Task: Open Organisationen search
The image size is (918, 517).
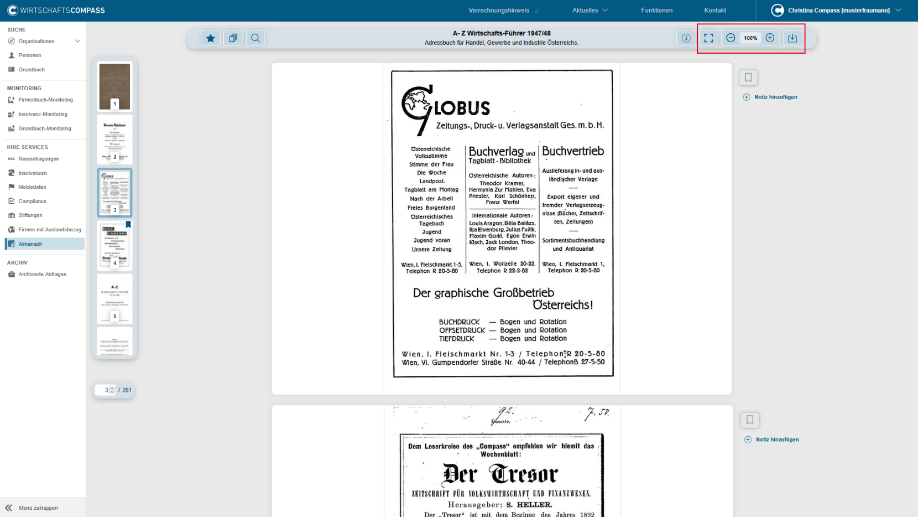Action: tap(36, 41)
